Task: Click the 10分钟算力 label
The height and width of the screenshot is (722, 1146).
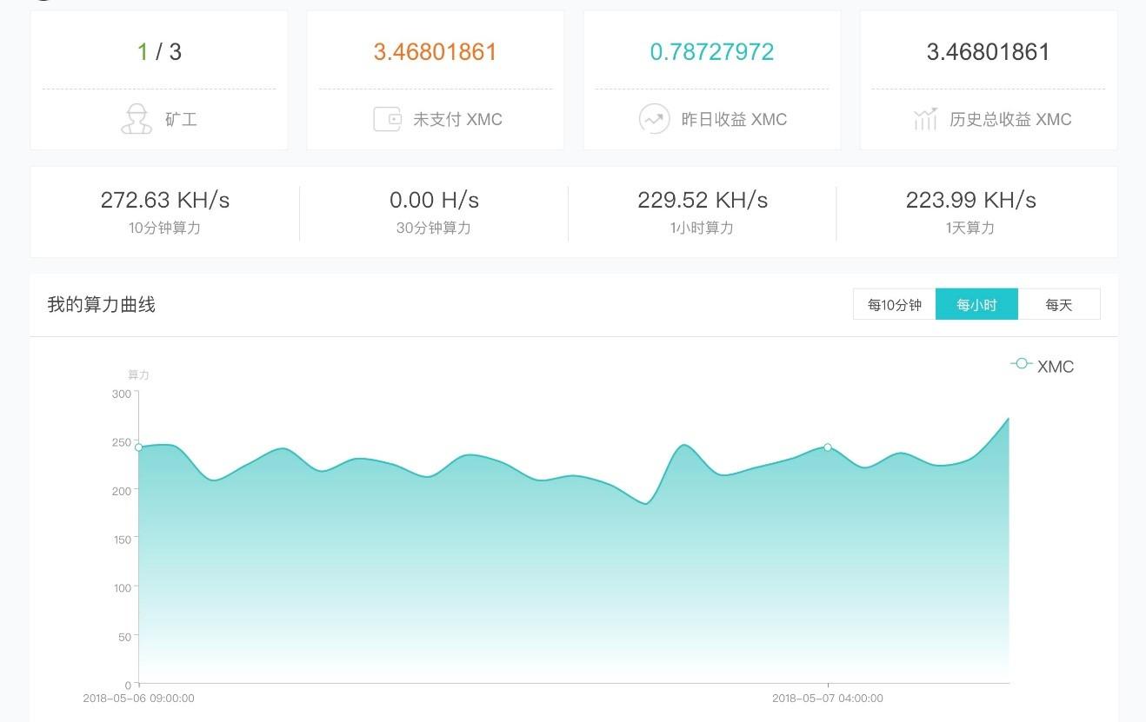Action: click(164, 228)
